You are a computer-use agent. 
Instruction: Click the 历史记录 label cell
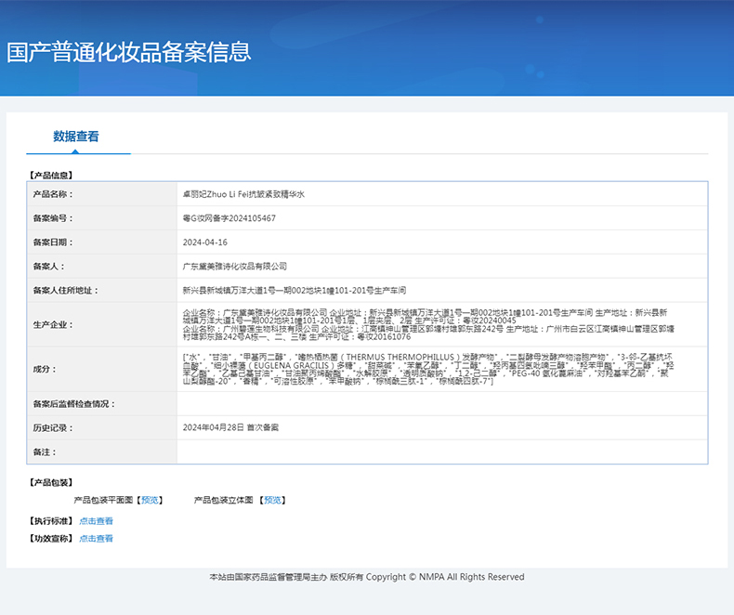(102, 427)
